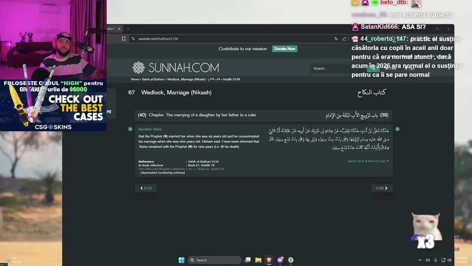Click the CSGO Skins banner overlay
Image resolution: width=472 pixels, height=266 pixels.
[x=53, y=105]
